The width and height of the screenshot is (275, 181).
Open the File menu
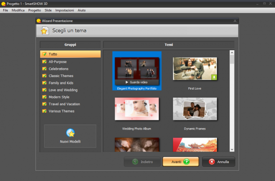pos(5,10)
